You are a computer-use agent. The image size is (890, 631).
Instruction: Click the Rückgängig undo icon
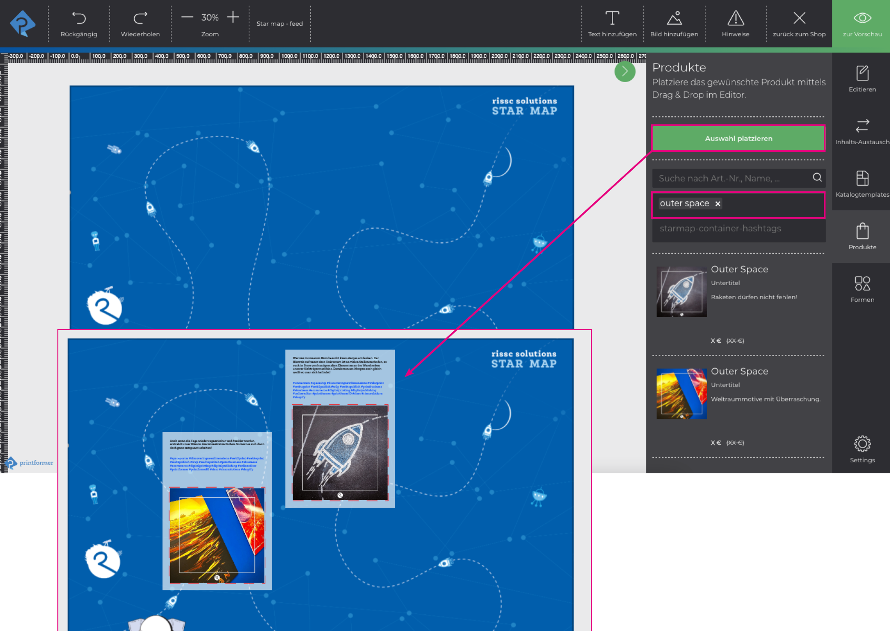coord(79,18)
